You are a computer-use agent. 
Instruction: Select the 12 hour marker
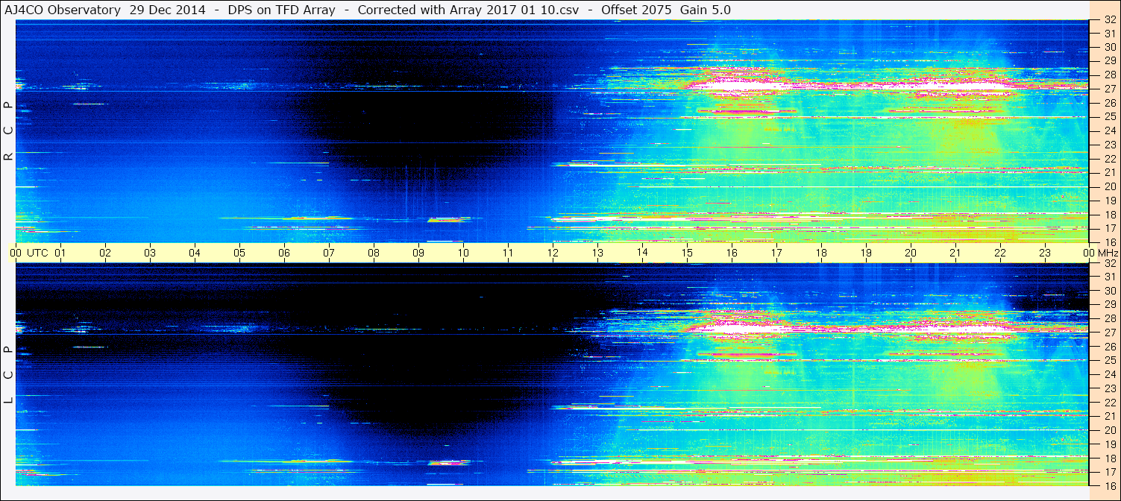click(553, 253)
